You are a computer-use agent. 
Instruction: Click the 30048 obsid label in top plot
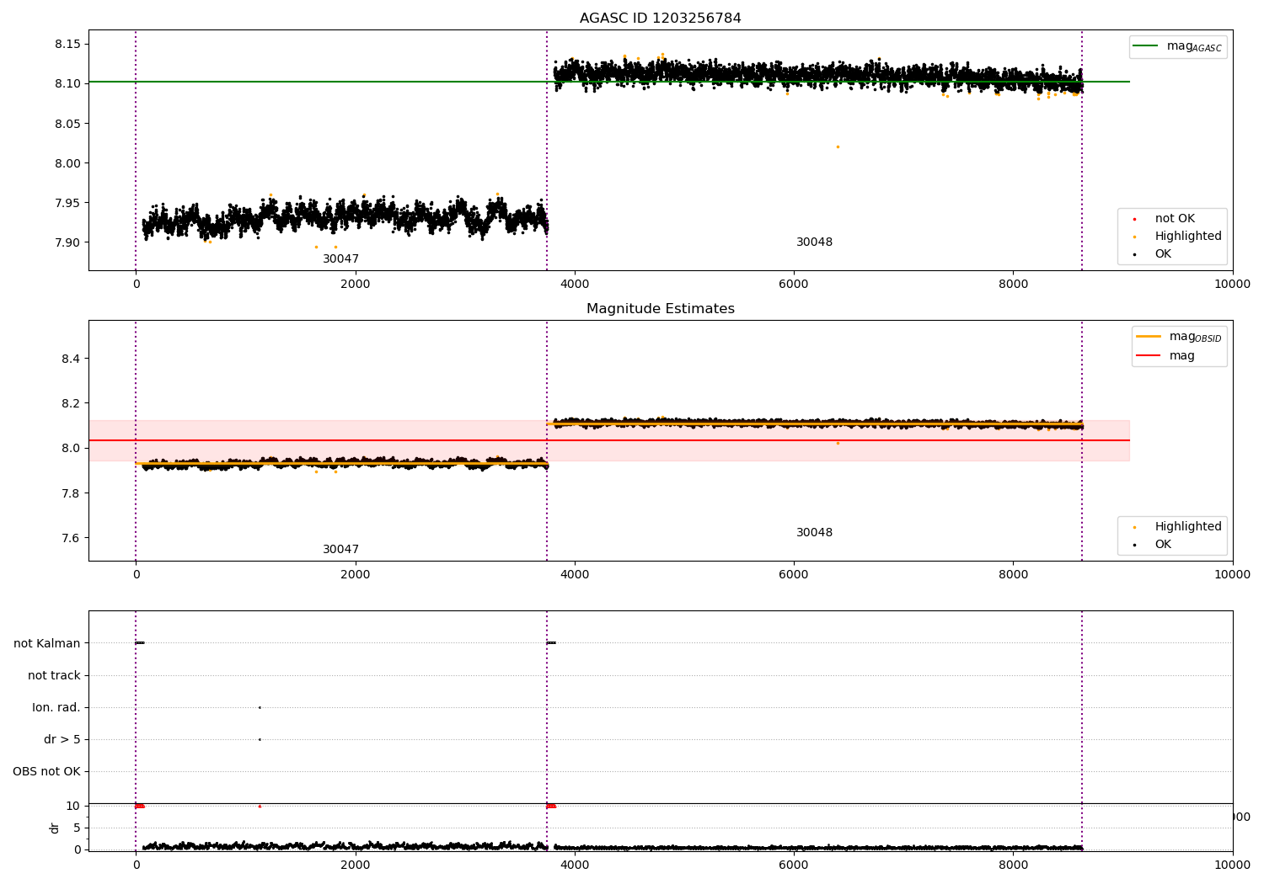pyautogui.click(x=814, y=242)
